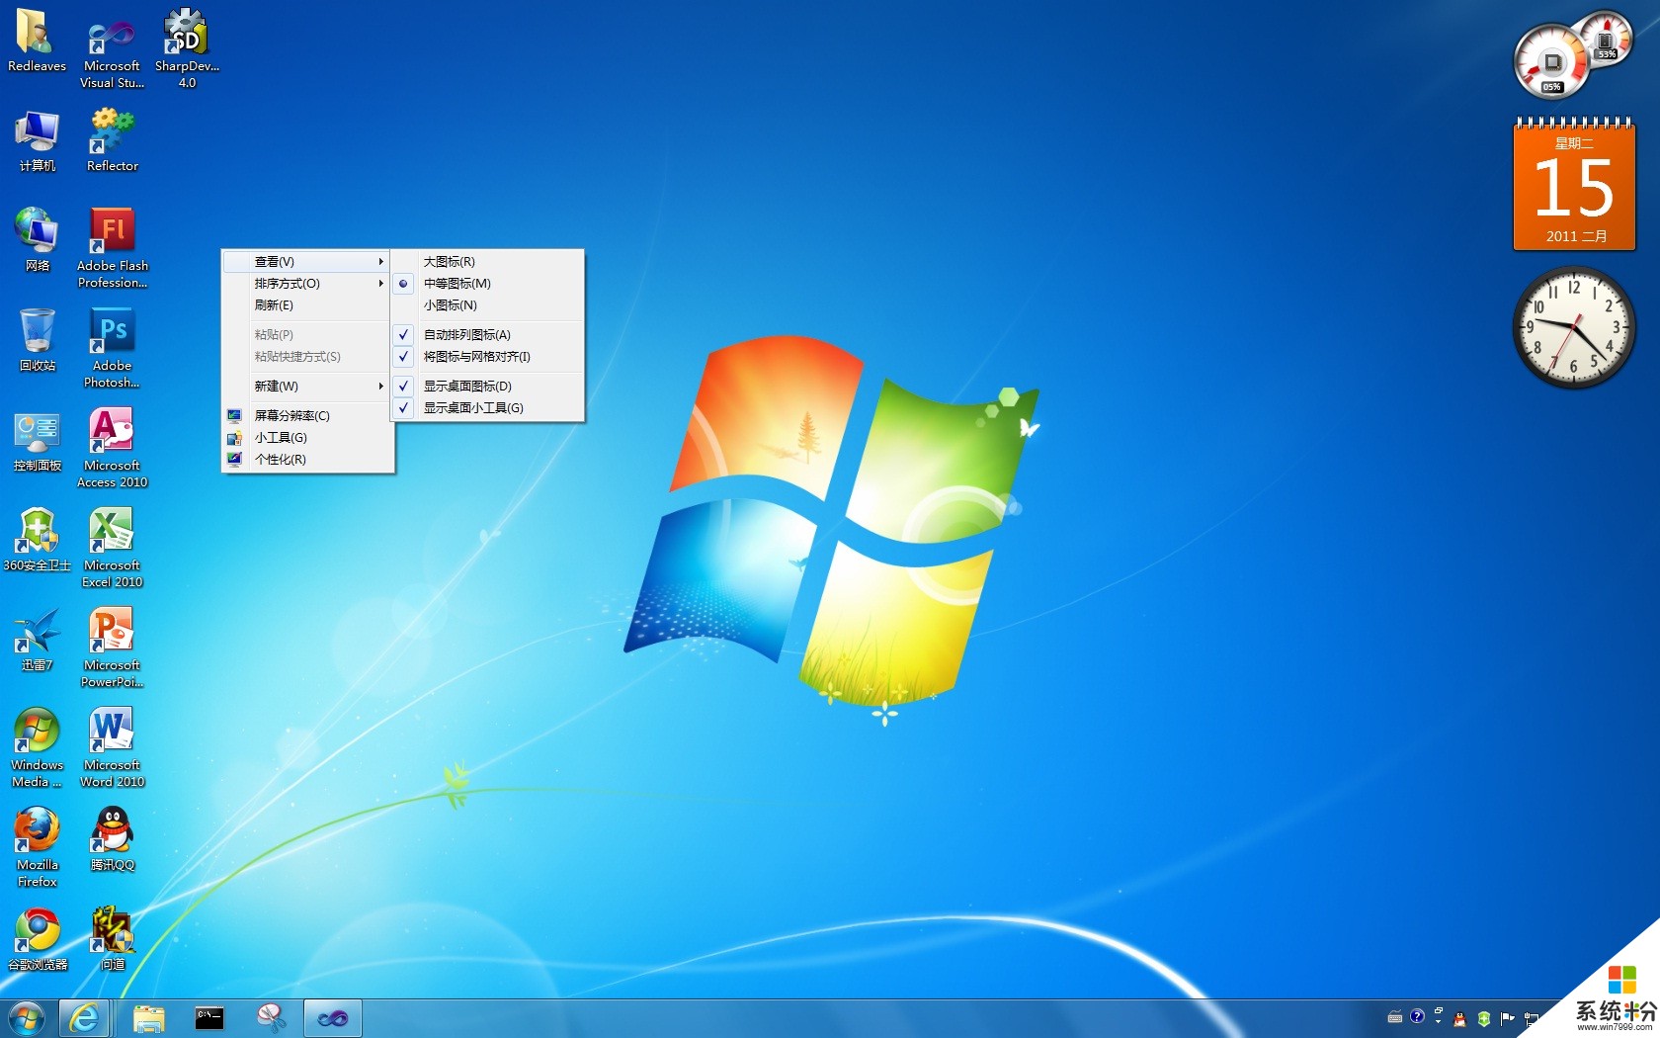Open SharpDevelop 4.0 desktop shortcut

point(187,49)
